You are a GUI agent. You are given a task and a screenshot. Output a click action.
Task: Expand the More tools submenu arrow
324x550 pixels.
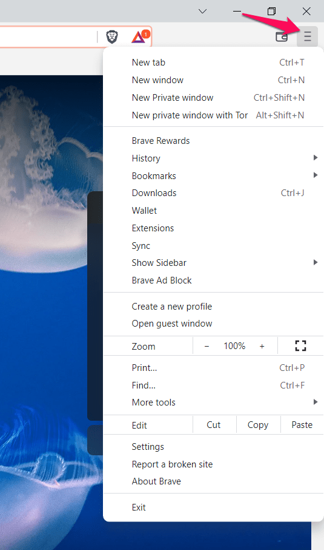coord(316,402)
